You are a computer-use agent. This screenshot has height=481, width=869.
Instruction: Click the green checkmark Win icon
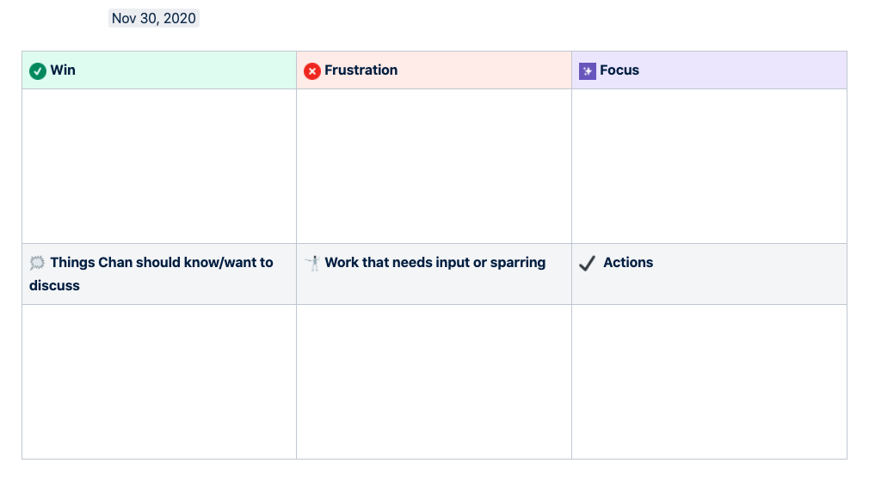coord(38,70)
